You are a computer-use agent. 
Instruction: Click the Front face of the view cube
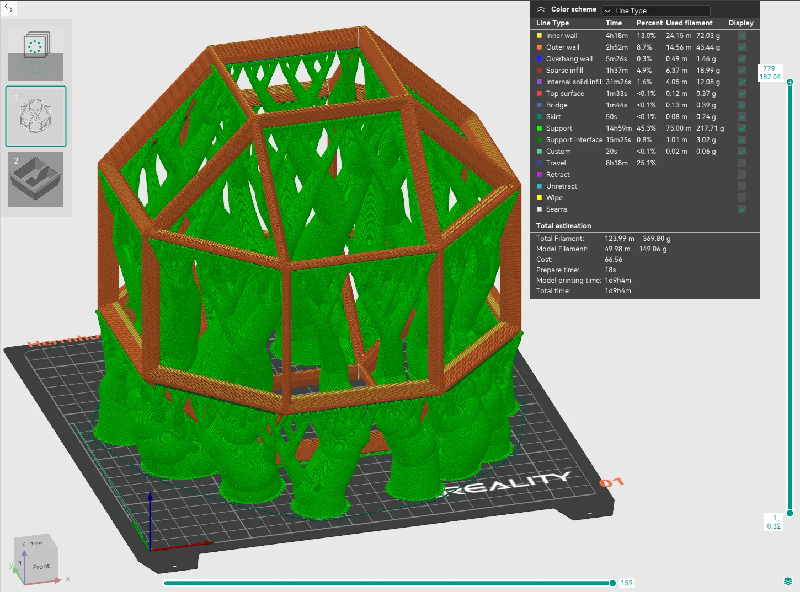(x=41, y=567)
